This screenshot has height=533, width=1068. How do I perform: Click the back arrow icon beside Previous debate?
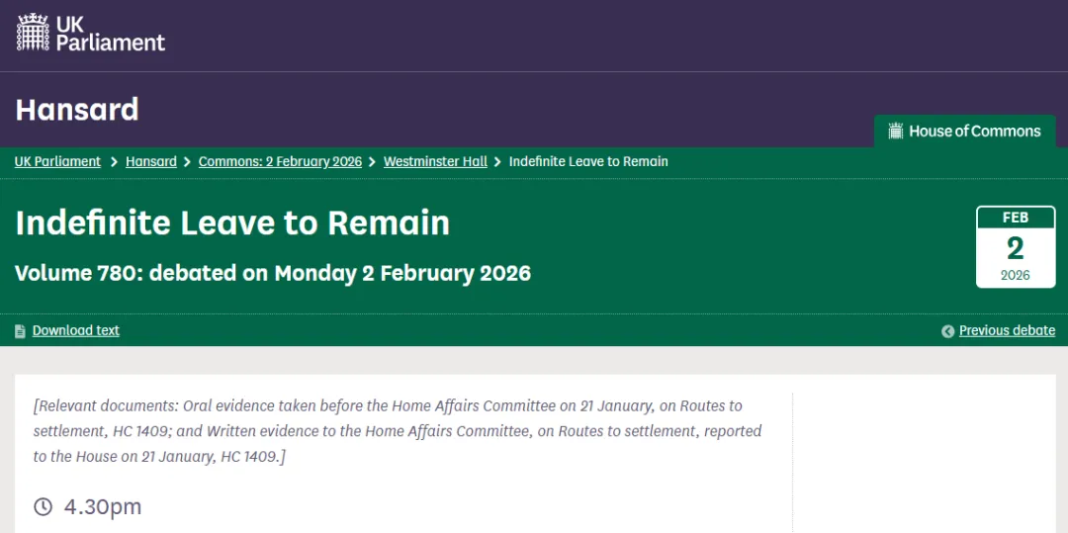(947, 331)
